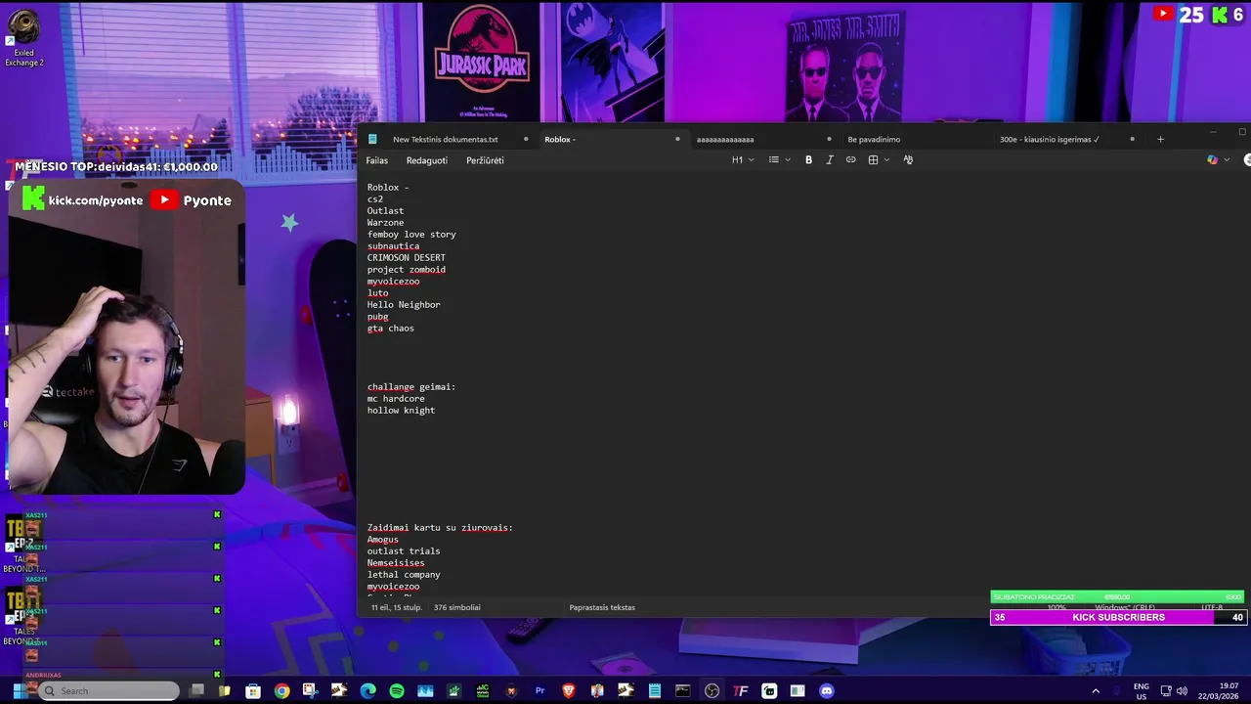Open Spotify from the taskbar
The height and width of the screenshot is (704, 1251).
pos(396,691)
